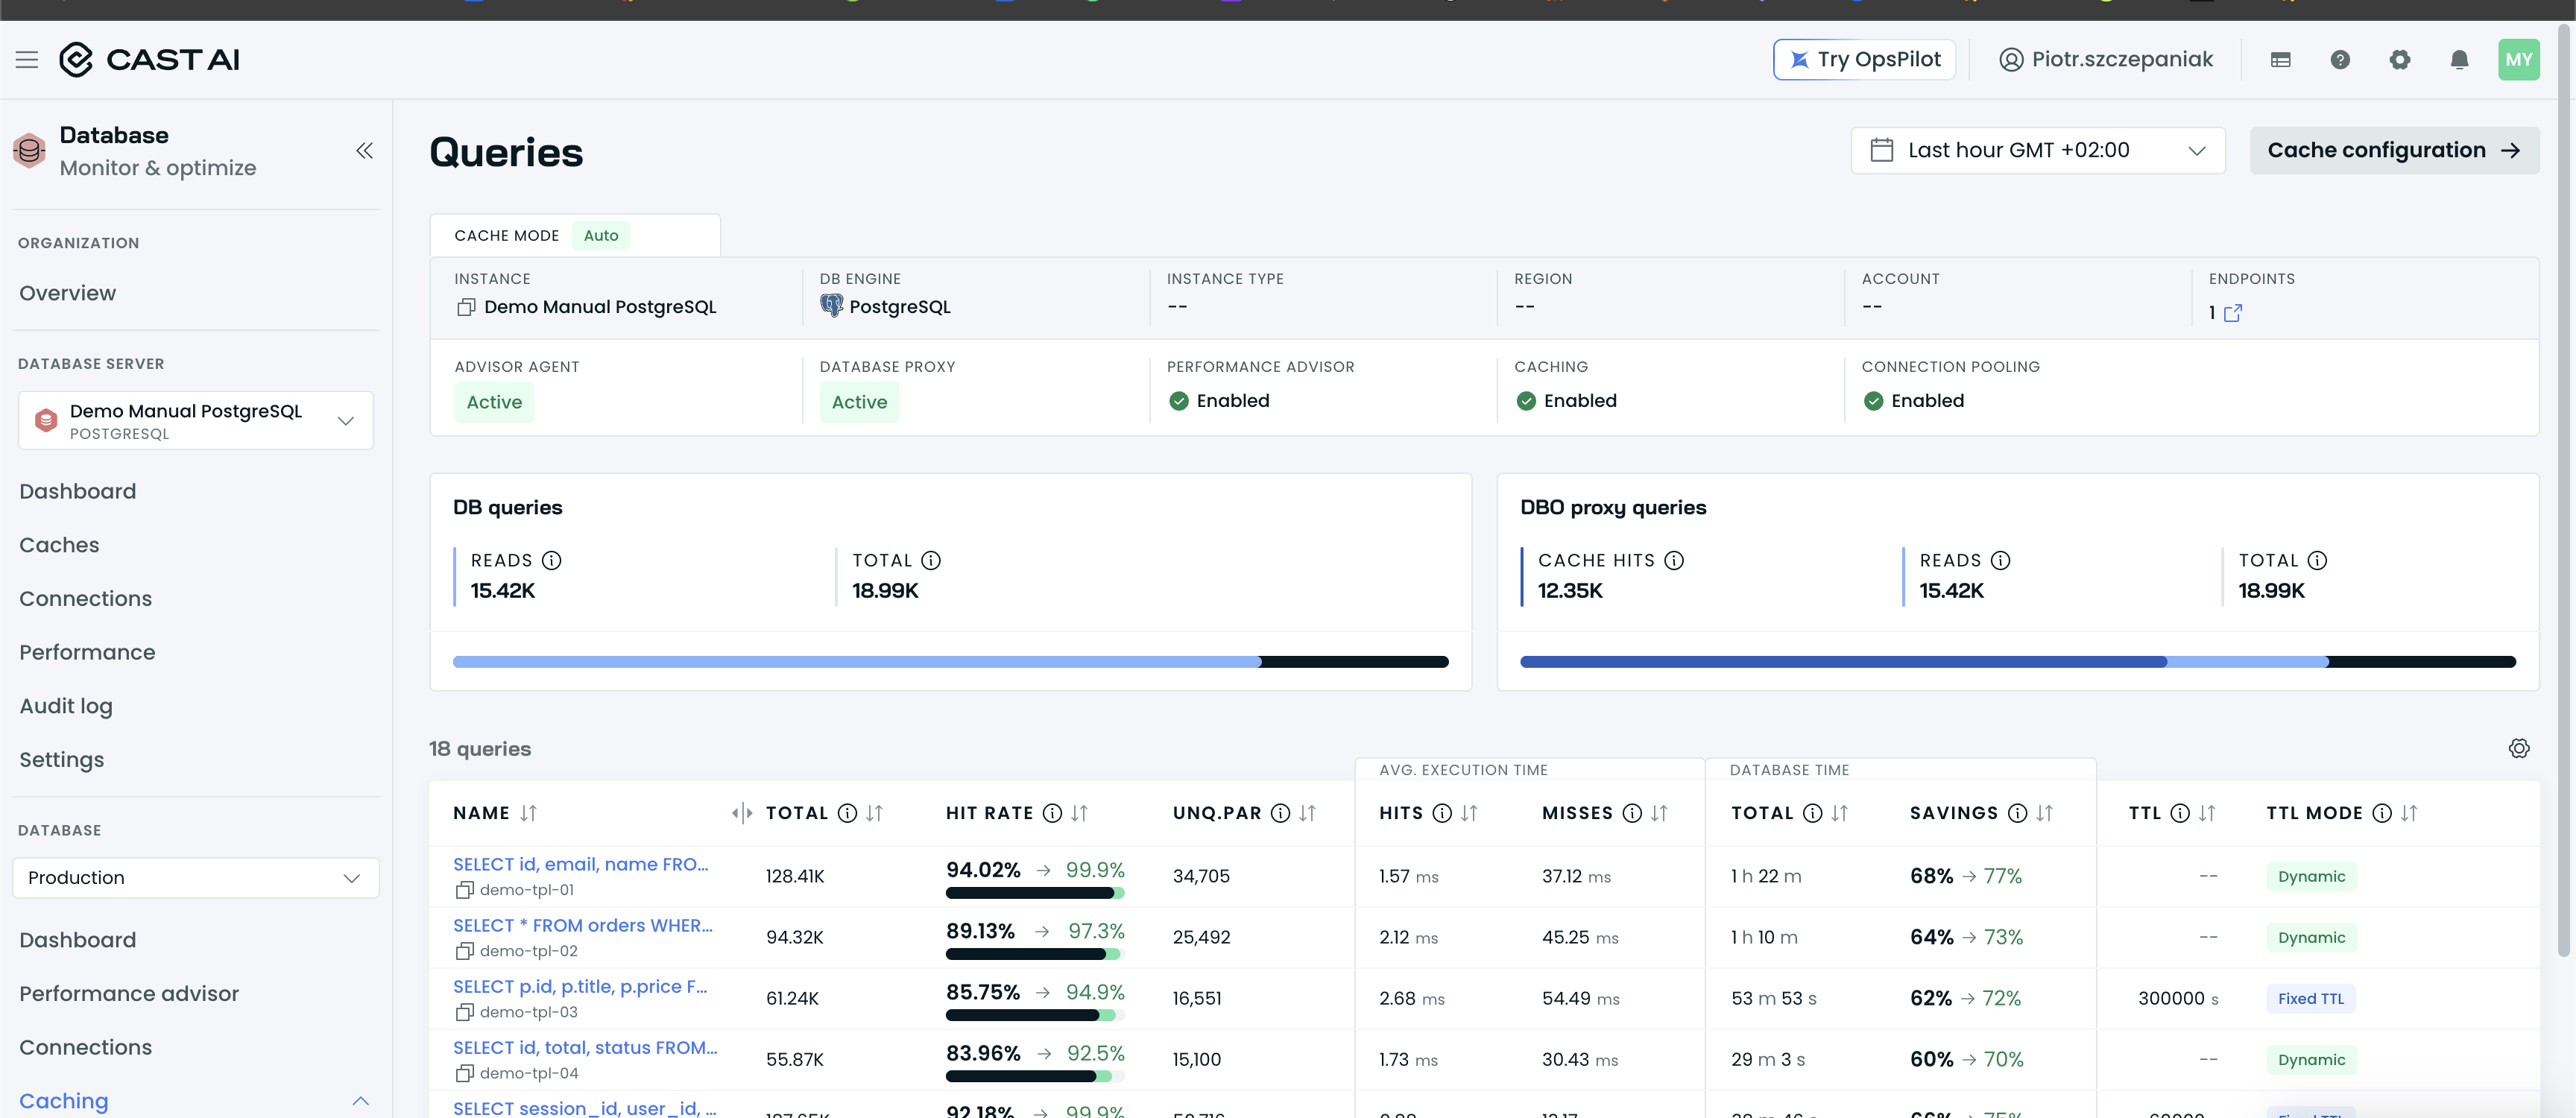Open Performance advisor page
The height and width of the screenshot is (1118, 2576).
pos(129,994)
